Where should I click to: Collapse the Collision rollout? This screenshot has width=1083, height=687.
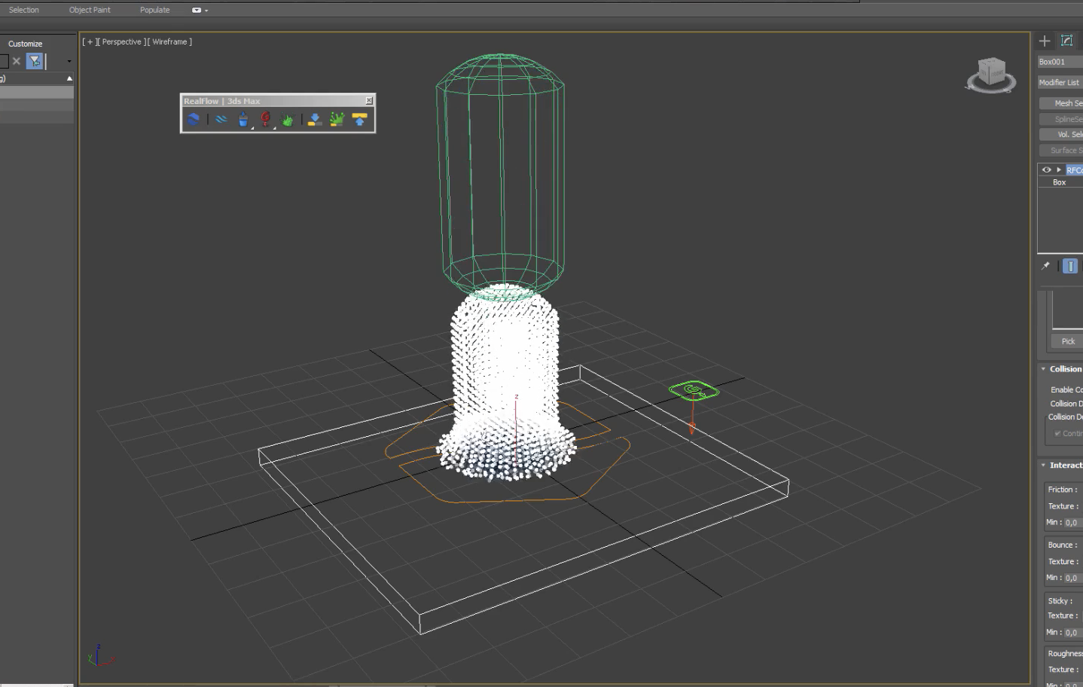[1043, 368]
